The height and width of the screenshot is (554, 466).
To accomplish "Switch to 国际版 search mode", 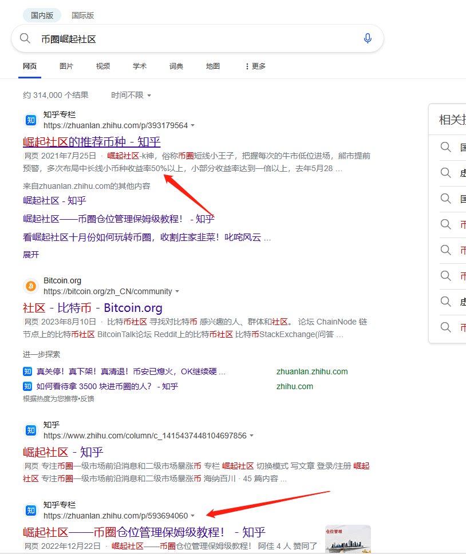I will pos(82,15).
